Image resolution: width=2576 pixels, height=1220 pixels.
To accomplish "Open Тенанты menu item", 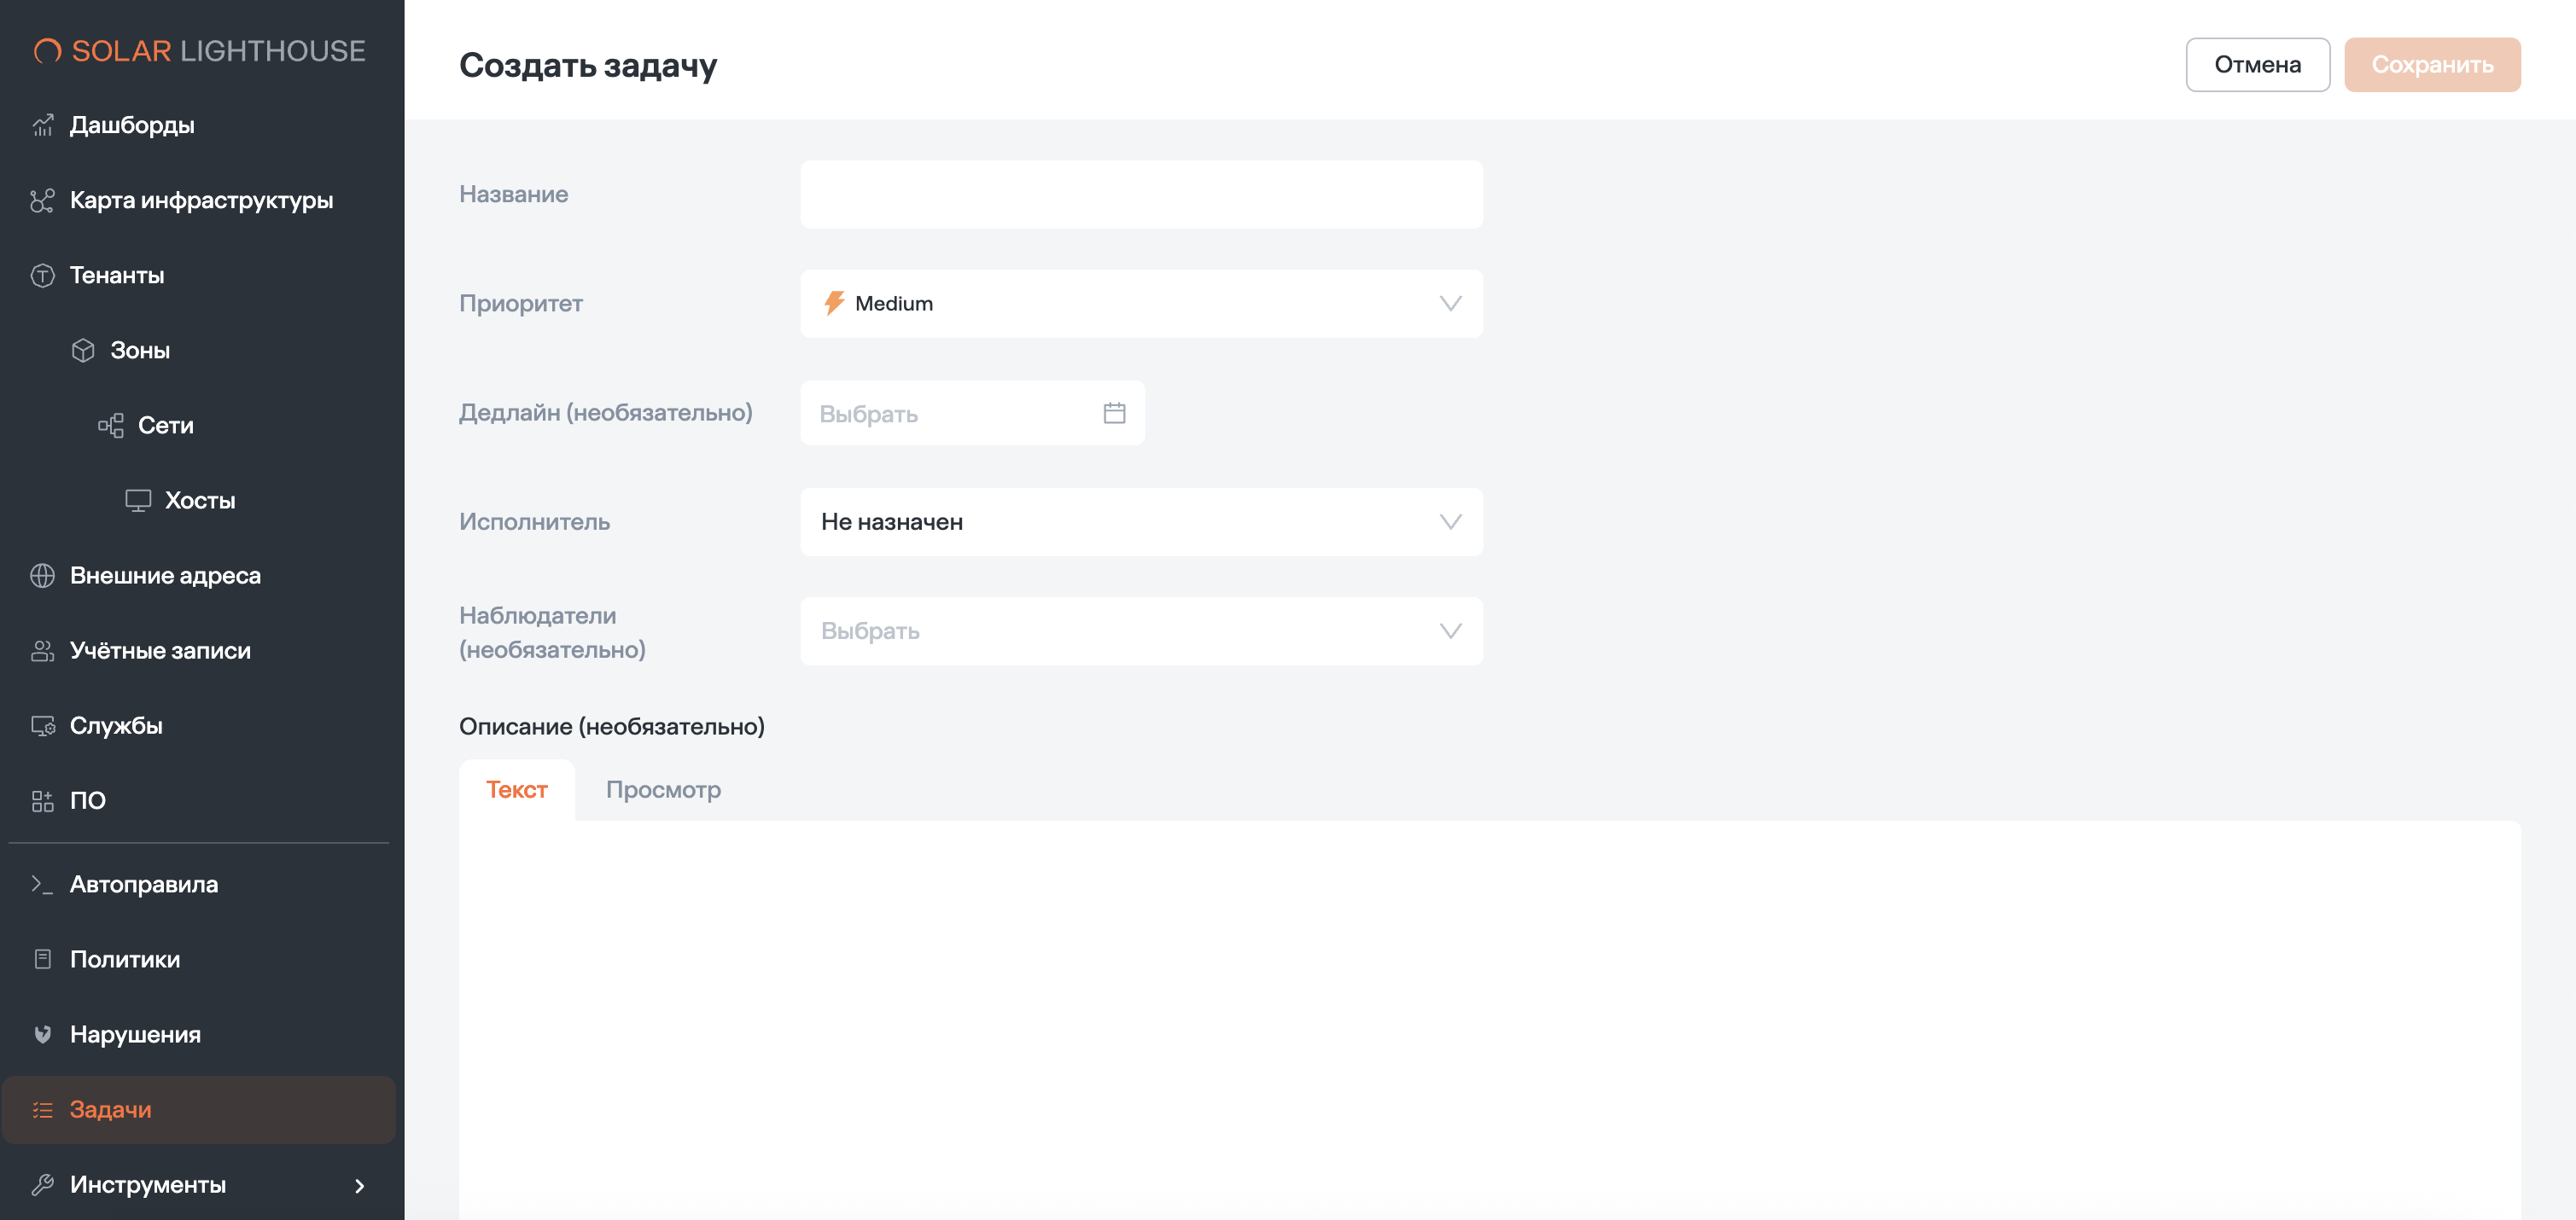I will pos(199,275).
